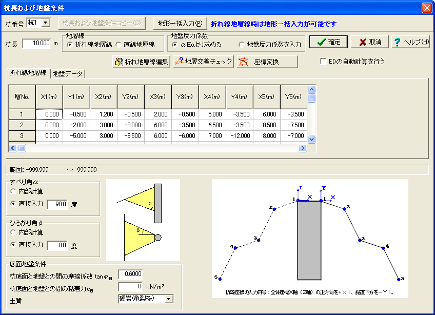Image resolution: width=435 pixels, height=315 pixels.
Task: Click the Y5(m) column header
Action: coord(294,97)
